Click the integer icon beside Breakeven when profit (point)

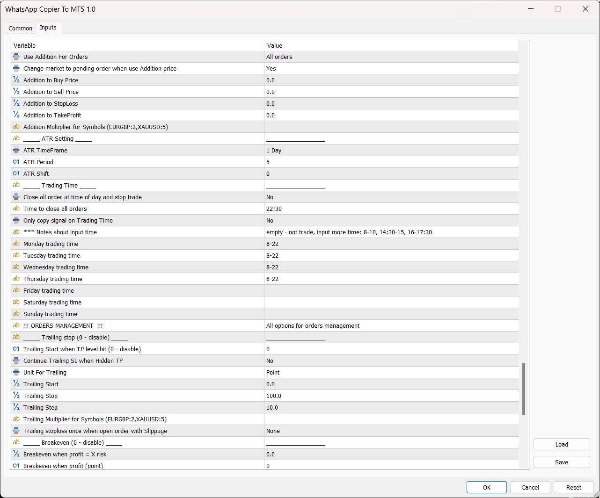coord(16,466)
